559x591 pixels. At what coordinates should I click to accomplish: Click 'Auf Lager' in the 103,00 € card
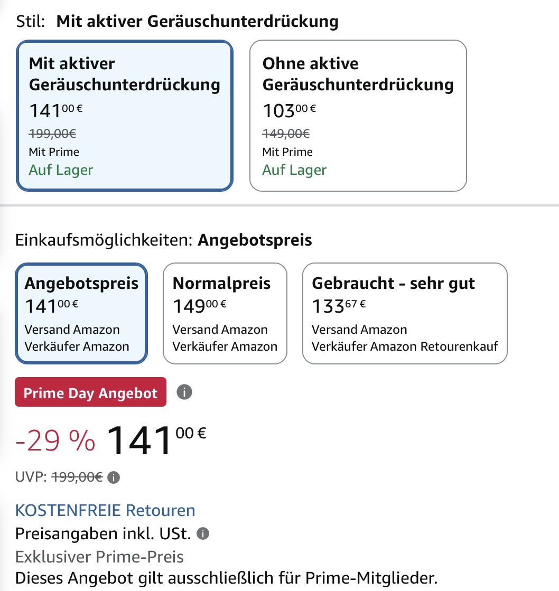294,170
